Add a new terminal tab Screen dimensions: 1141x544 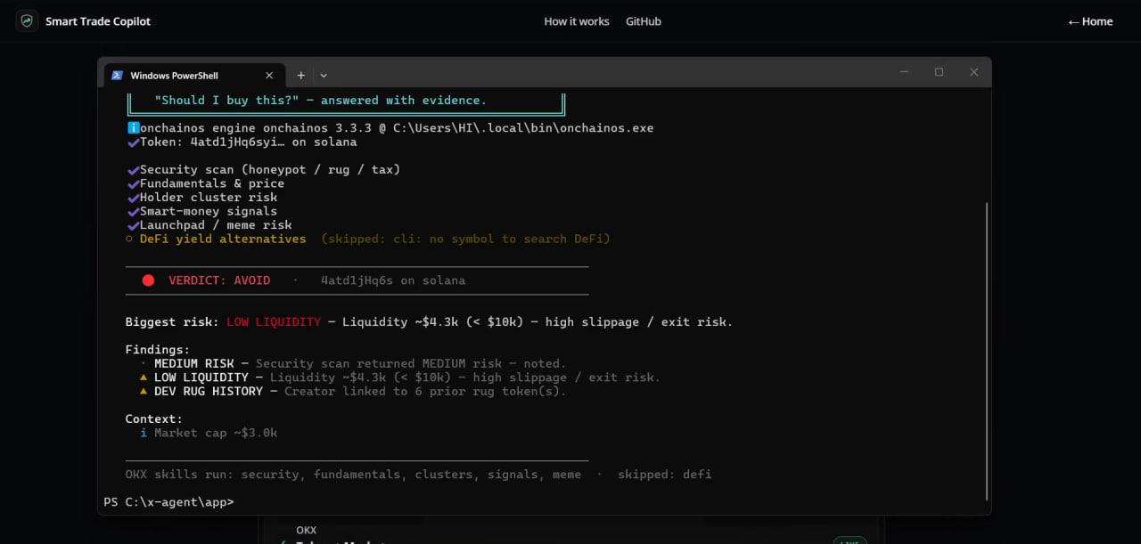tap(301, 76)
